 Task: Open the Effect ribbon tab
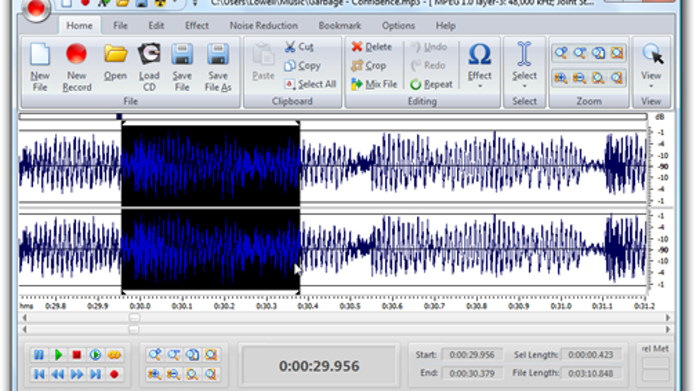[x=197, y=26]
